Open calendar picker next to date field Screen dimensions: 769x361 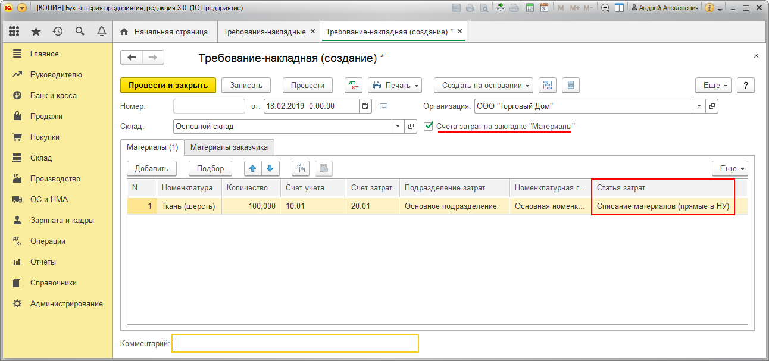[x=366, y=106]
